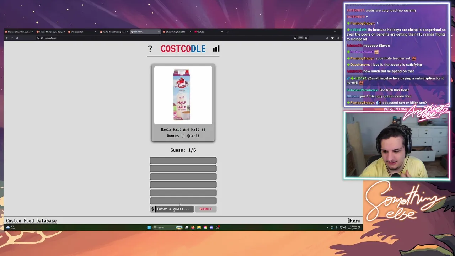Open File Explorer from the taskbar
Screen dimensions: 455x256
(x=199, y=228)
